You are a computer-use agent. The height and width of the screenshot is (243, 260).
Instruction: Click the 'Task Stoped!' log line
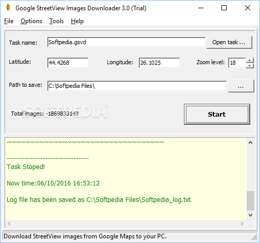pyautogui.click(x=26, y=167)
